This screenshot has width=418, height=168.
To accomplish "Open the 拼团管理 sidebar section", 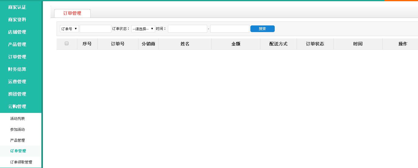I will pyautogui.click(x=17, y=94).
